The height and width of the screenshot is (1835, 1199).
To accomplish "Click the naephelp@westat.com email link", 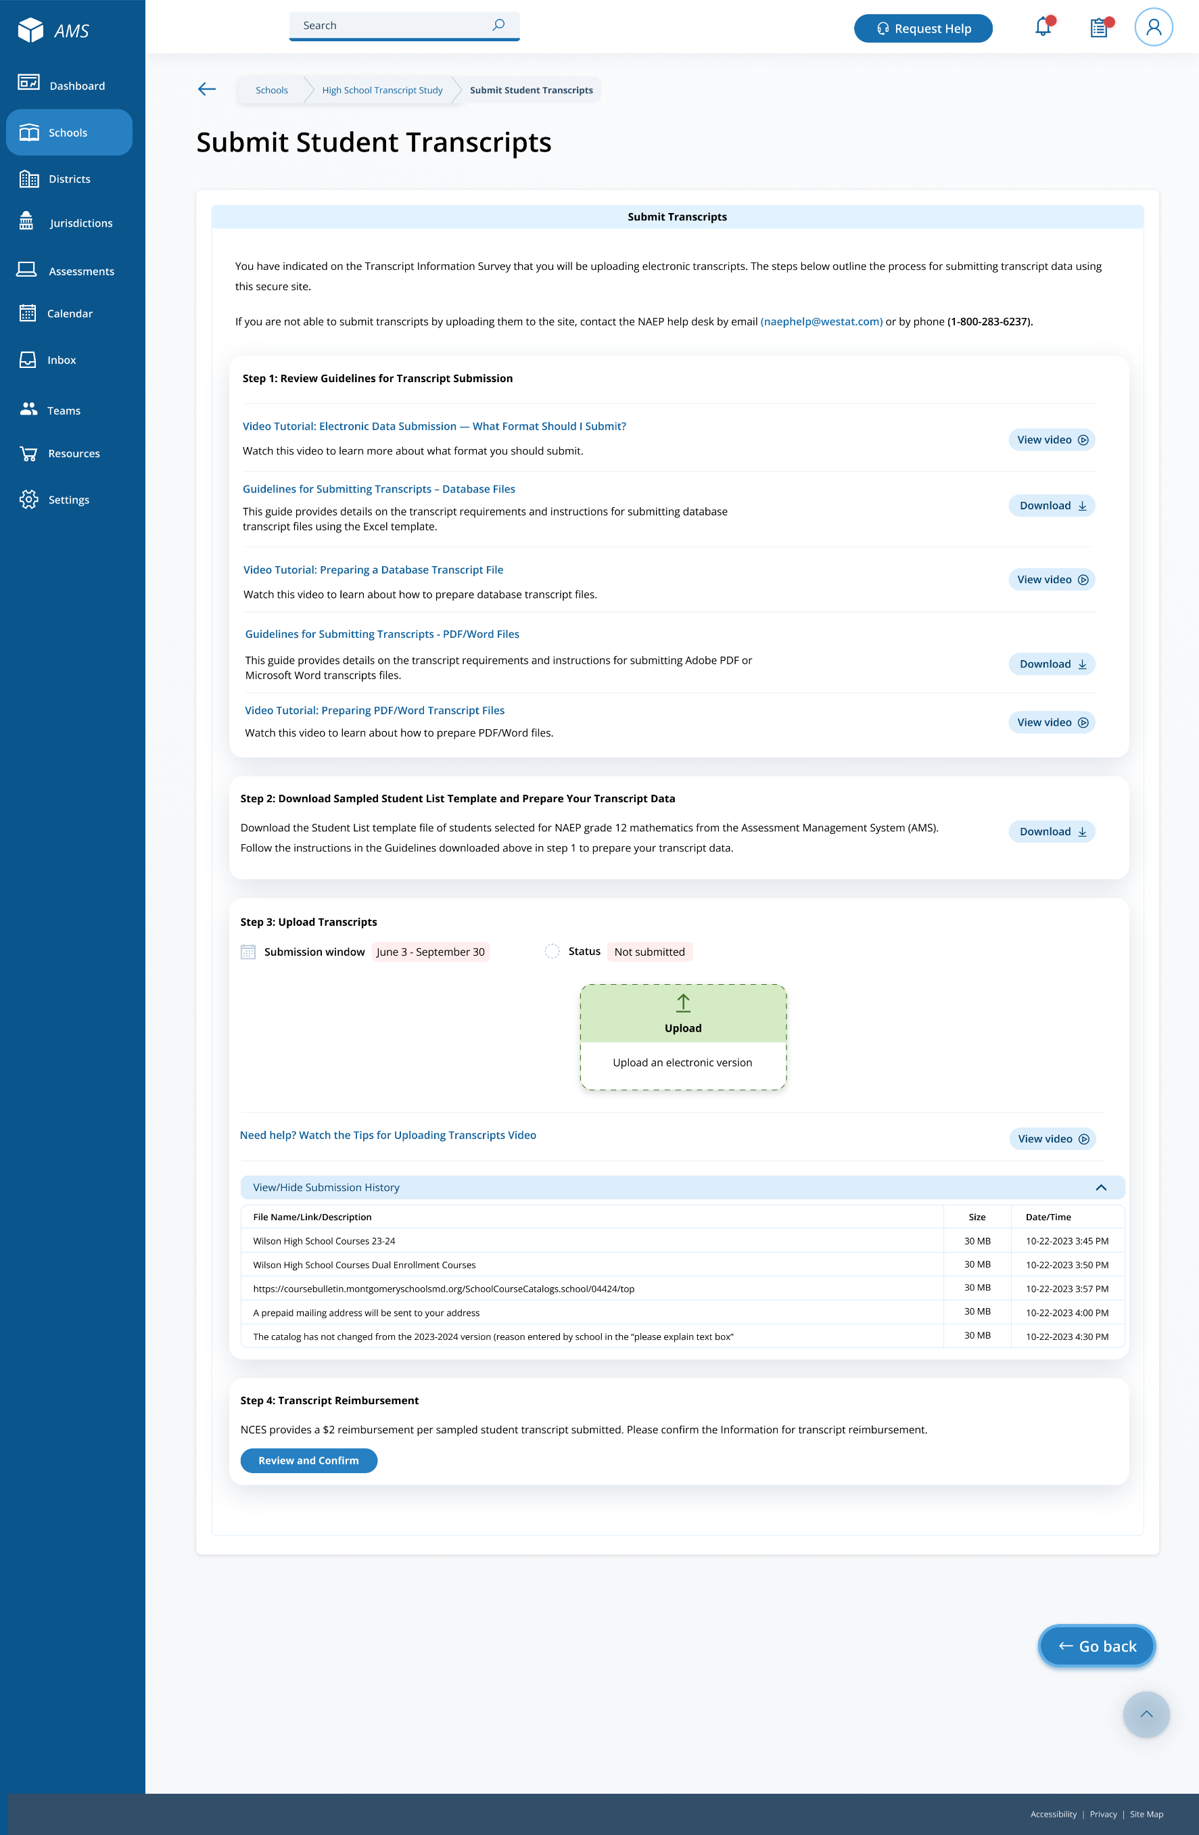I will pyautogui.click(x=821, y=321).
